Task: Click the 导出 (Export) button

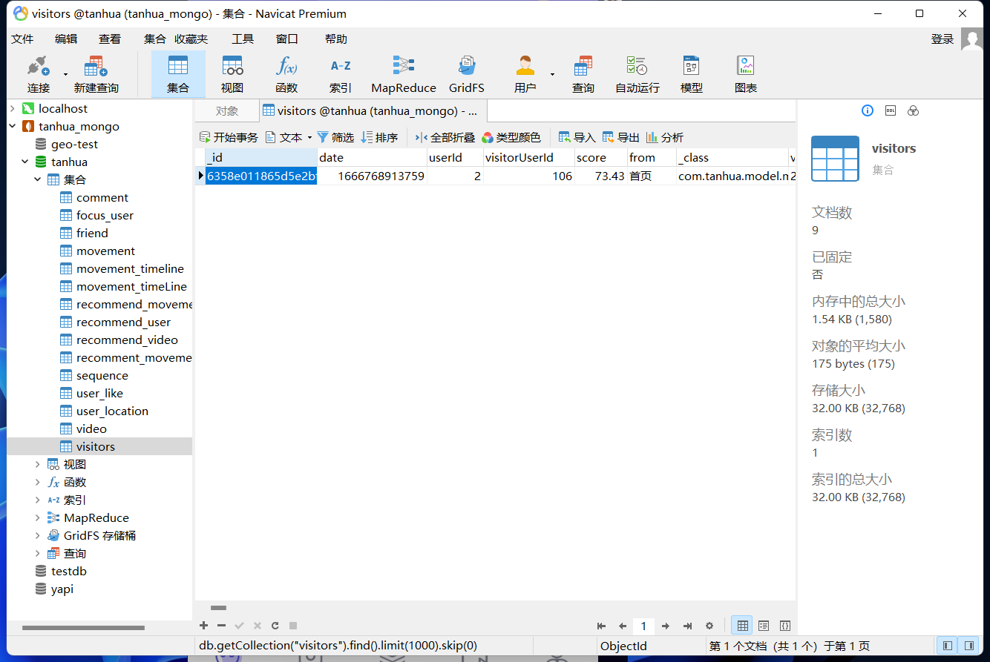Action: [621, 138]
